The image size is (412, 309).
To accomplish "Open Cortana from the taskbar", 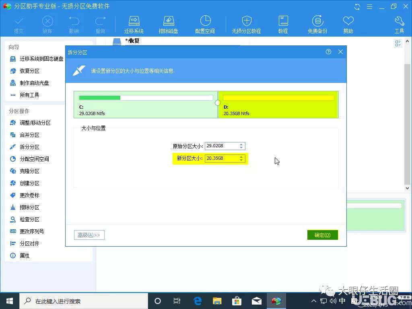I will point(158,301).
